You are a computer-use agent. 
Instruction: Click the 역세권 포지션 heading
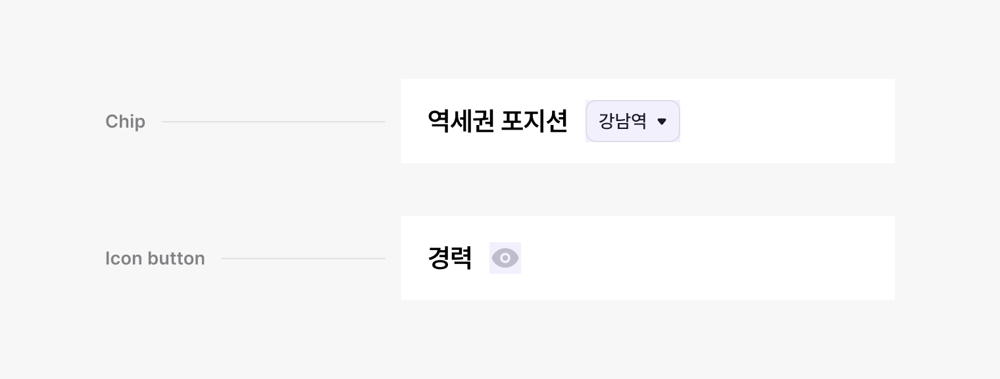(497, 121)
